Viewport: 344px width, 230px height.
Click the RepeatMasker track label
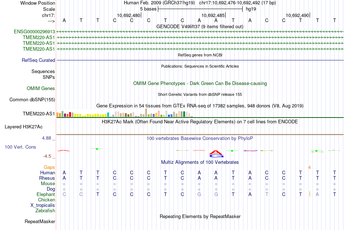tap(40, 222)
